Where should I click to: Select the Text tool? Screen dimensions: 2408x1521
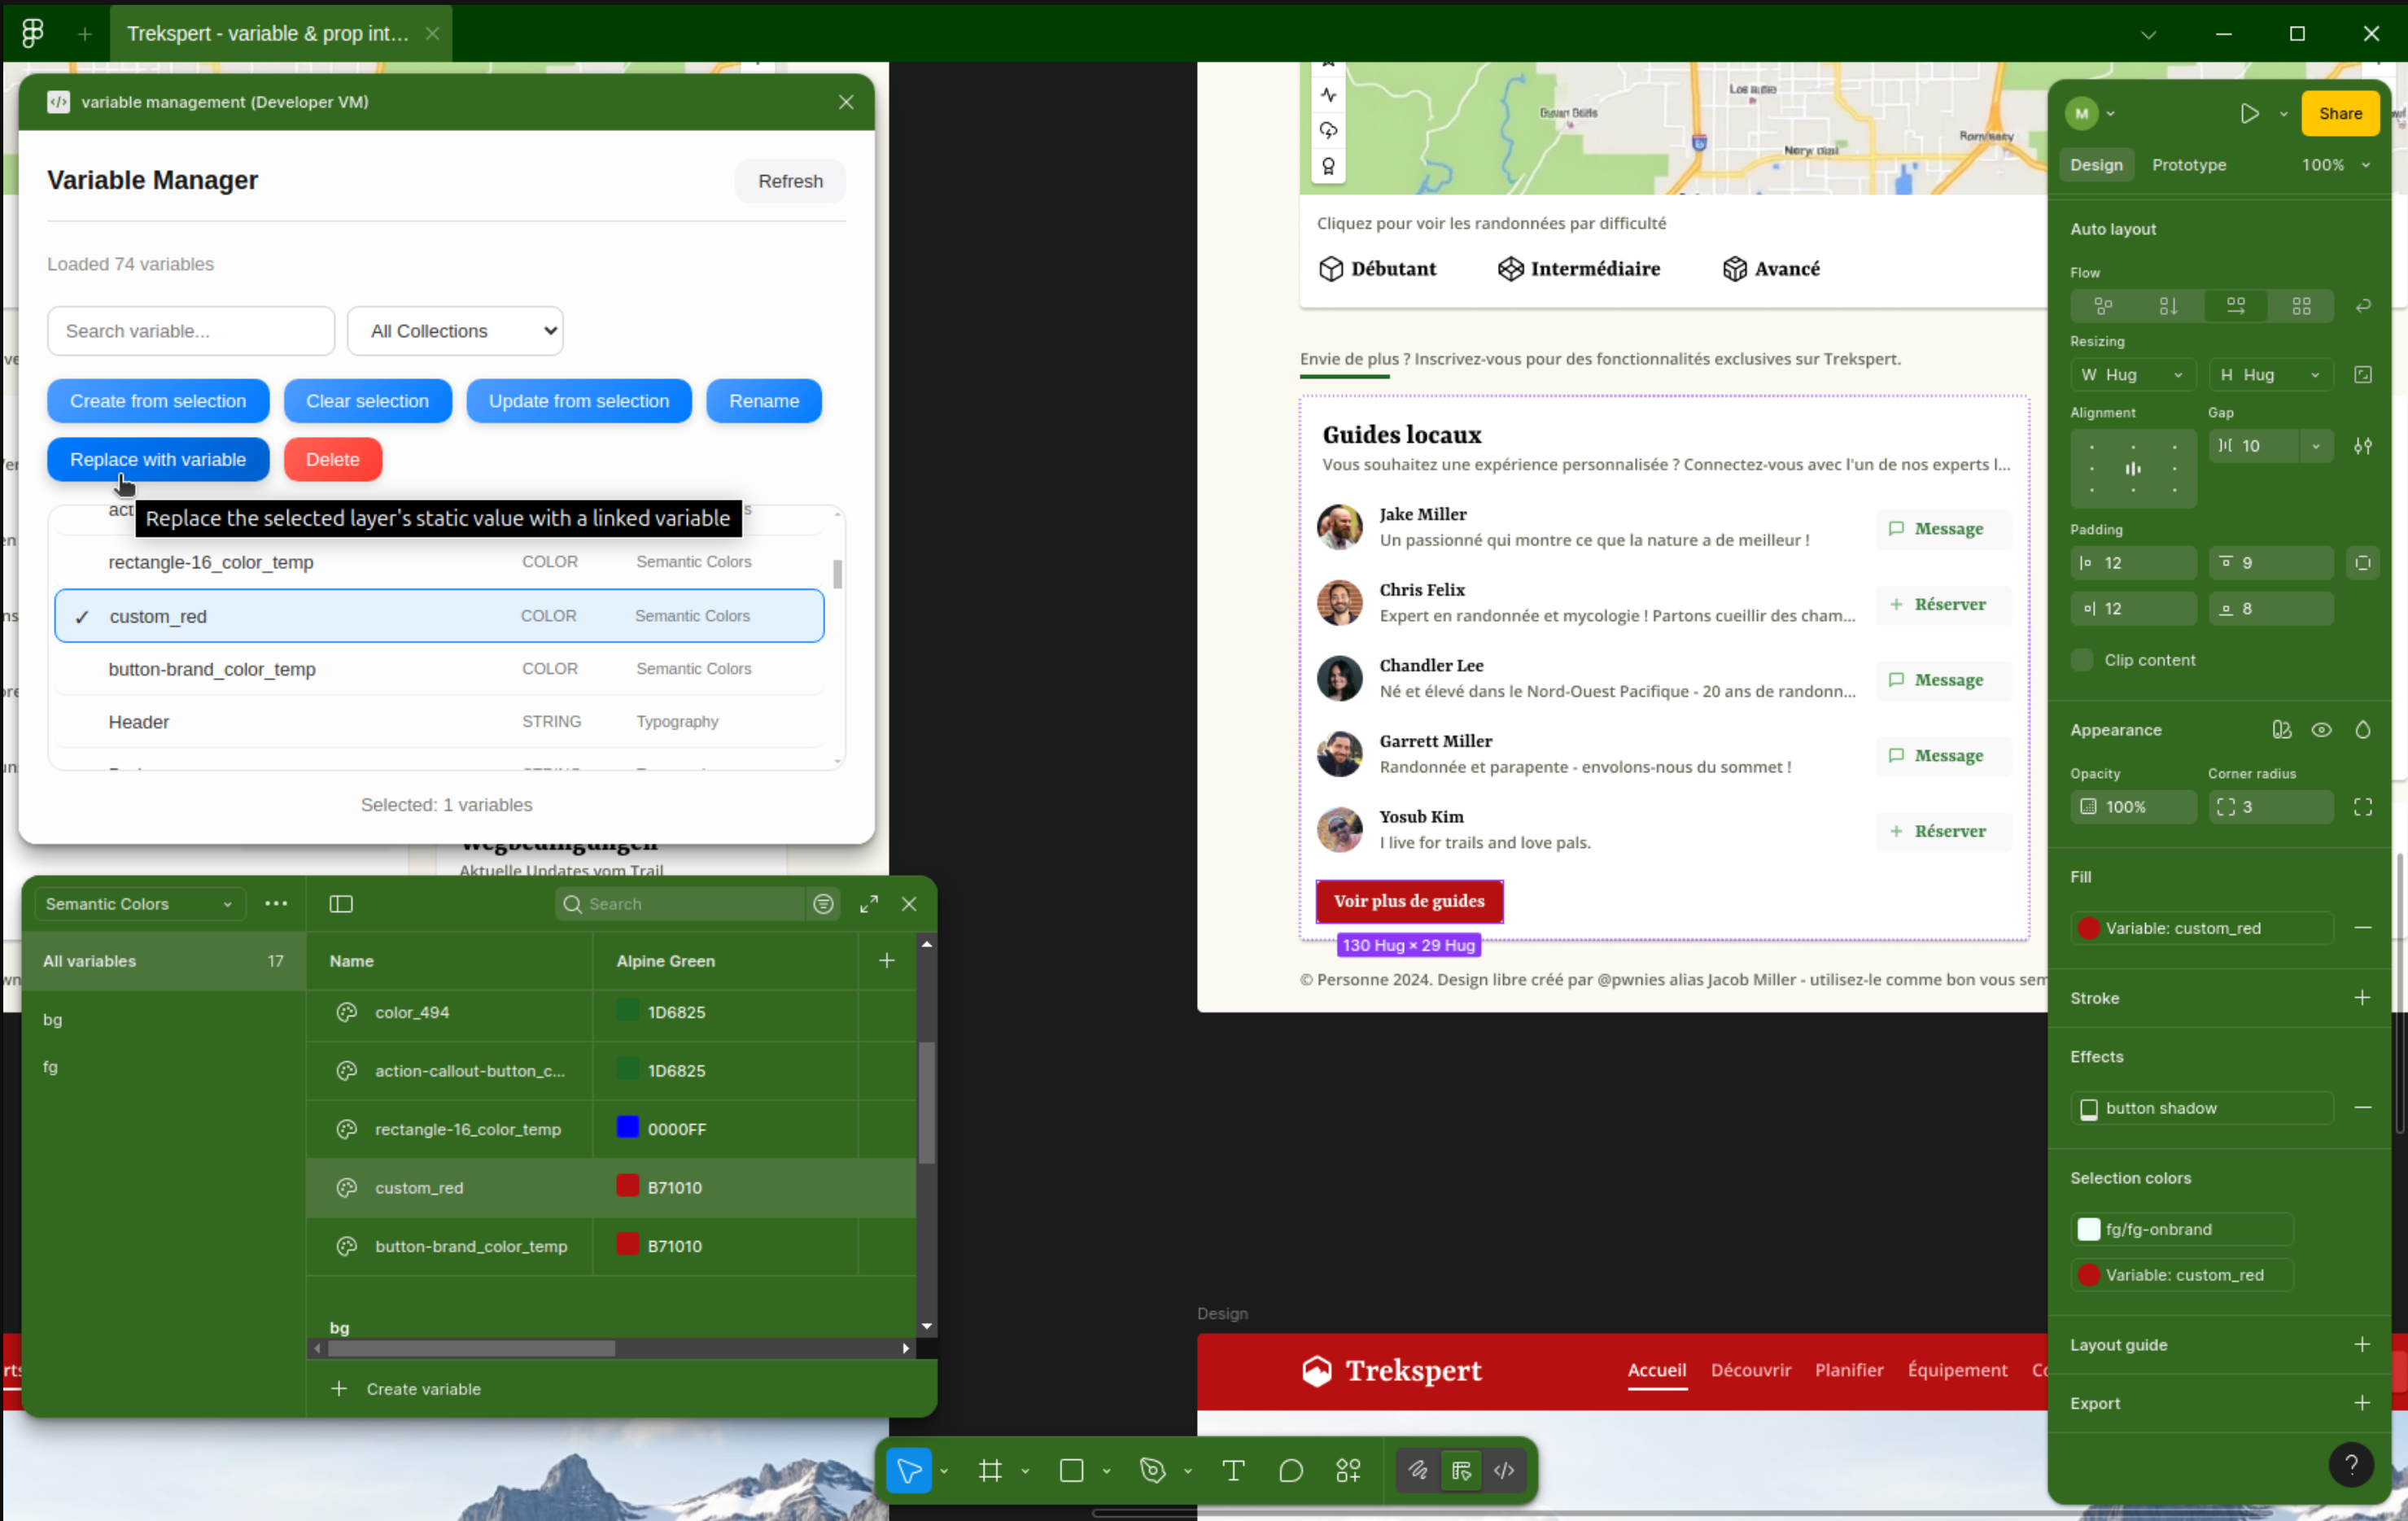1233,1470
